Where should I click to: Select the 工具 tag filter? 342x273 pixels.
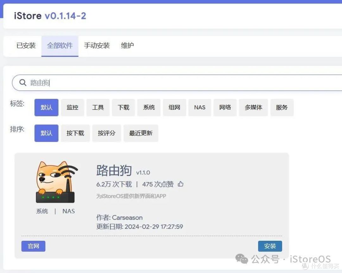click(x=98, y=107)
